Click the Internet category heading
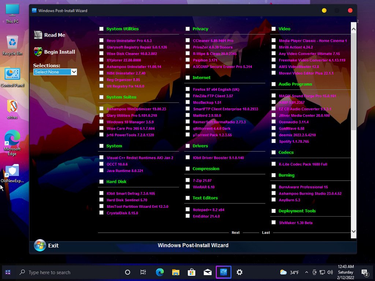 [x=202, y=78]
